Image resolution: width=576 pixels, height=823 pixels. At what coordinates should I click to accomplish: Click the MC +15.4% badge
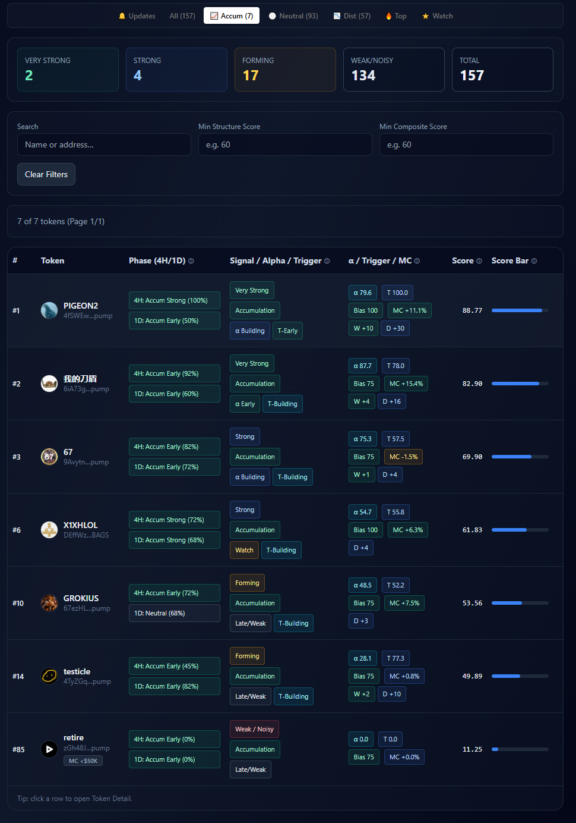[x=406, y=384]
